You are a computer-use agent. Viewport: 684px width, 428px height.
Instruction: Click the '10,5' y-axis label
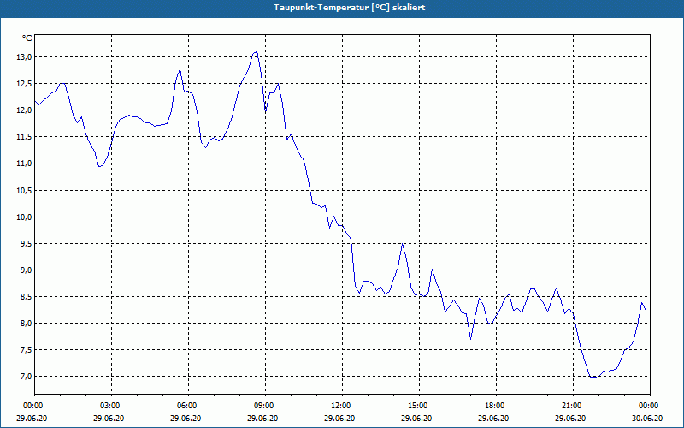(24, 190)
